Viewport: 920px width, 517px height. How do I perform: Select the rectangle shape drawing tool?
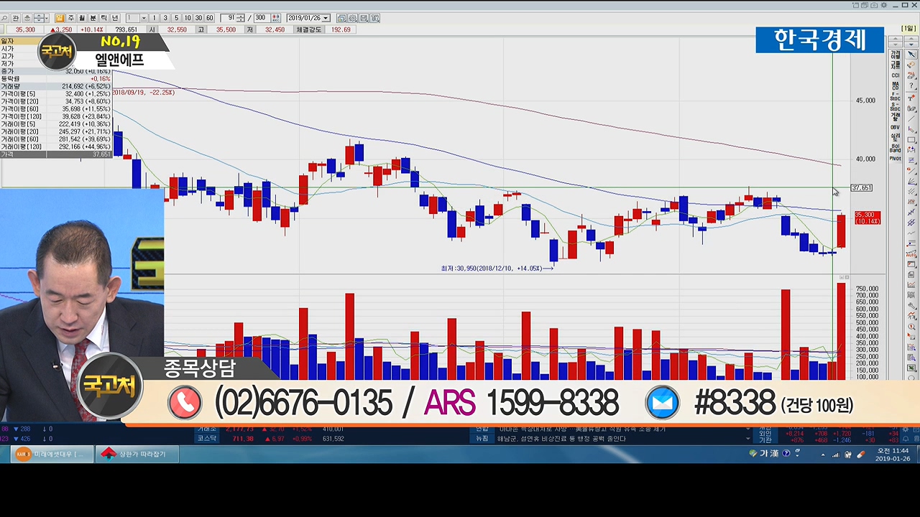pyautogui.click(x=911, y=139)
